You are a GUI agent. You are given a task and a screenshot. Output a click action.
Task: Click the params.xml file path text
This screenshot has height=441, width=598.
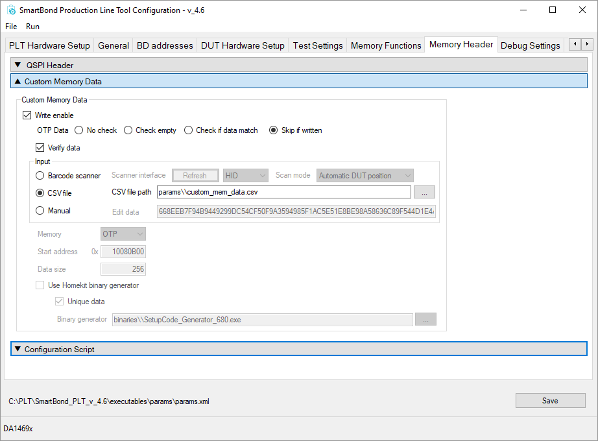coord(109,401)
